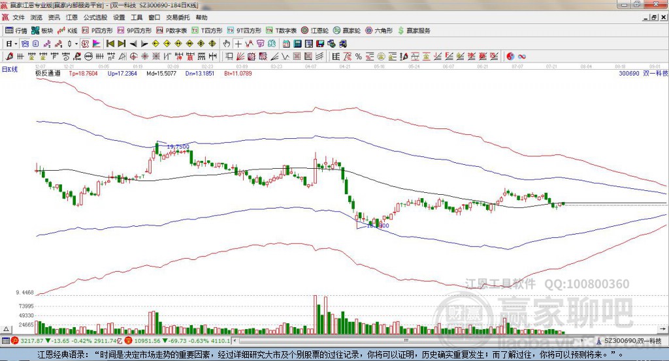Image resolution: width=669 pixels, height=361 pixels.
Task: Click the 19.7500 high price label
Action: (x=178, y=147)
